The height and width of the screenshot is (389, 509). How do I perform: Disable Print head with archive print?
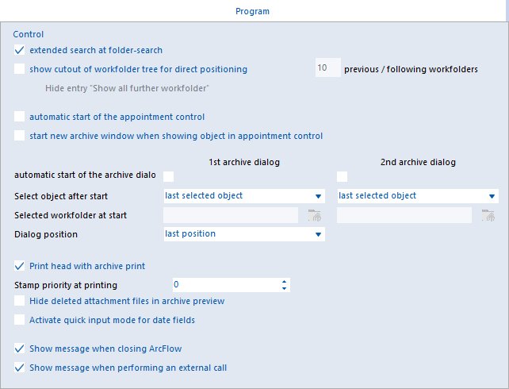point(20,266)
